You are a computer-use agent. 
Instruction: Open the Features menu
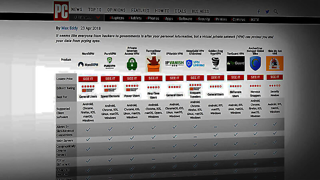(140, 10)
